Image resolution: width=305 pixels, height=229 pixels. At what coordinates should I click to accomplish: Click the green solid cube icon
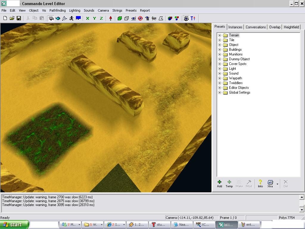coord(120,18)
